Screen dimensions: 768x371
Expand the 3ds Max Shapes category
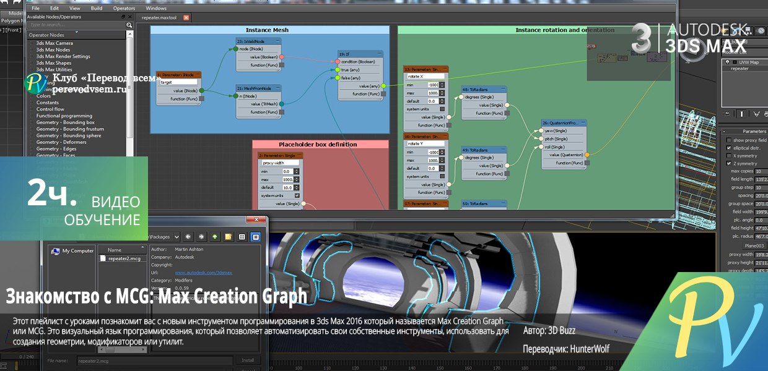click(x=54, y=63)
